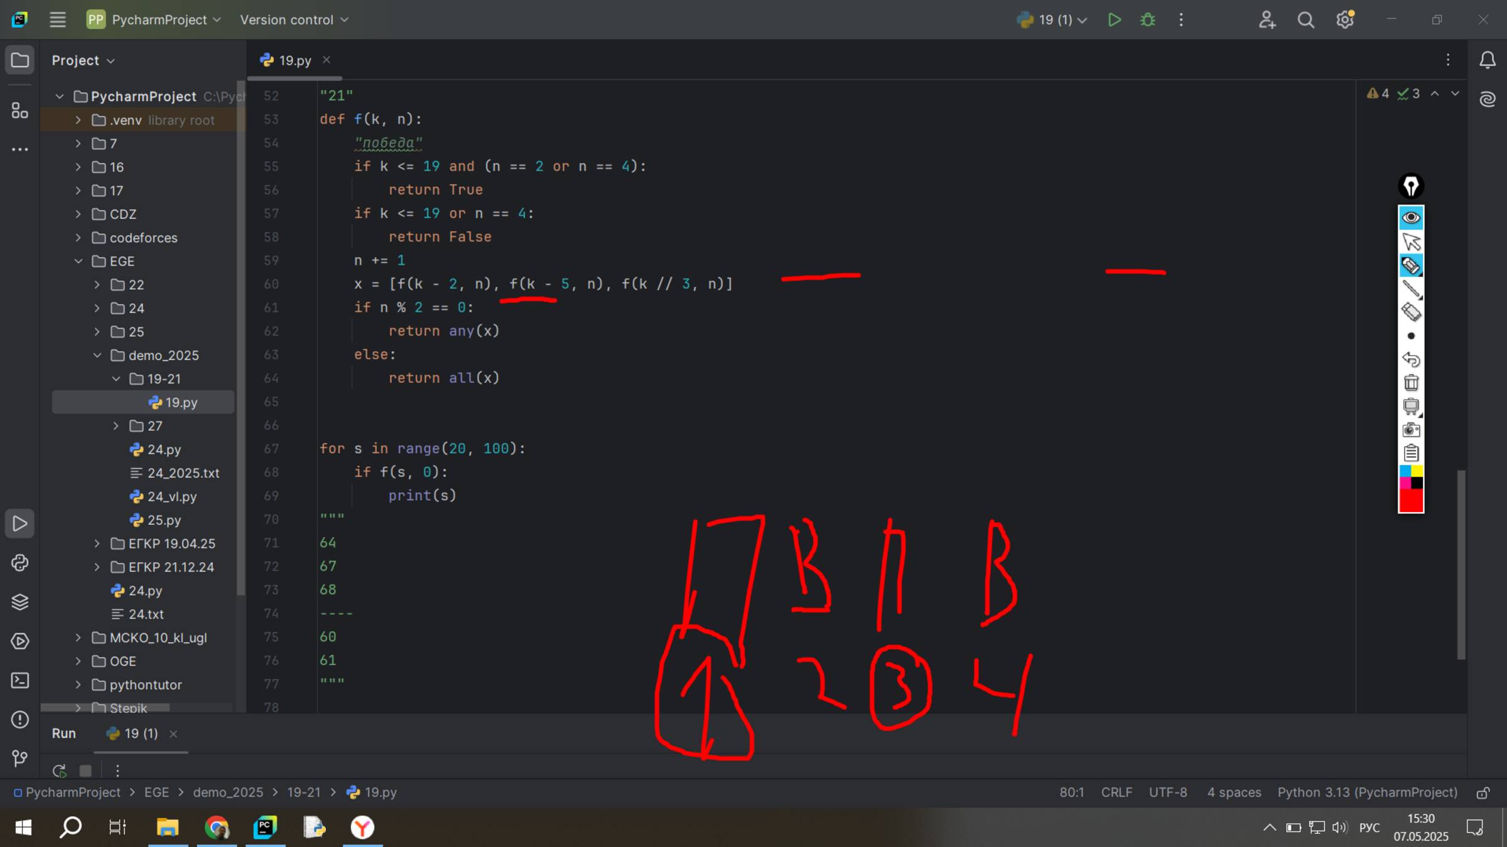Expand the codeforces folder

click(x=78, y=238)
